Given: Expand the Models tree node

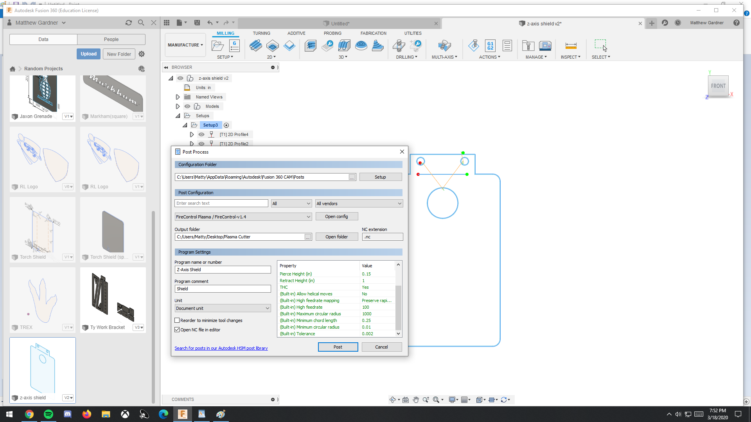Looking at the screenshot, I should point(178,106).
